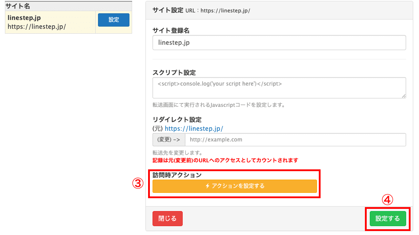Click the (変更) -> prefix label

[169, 139]
